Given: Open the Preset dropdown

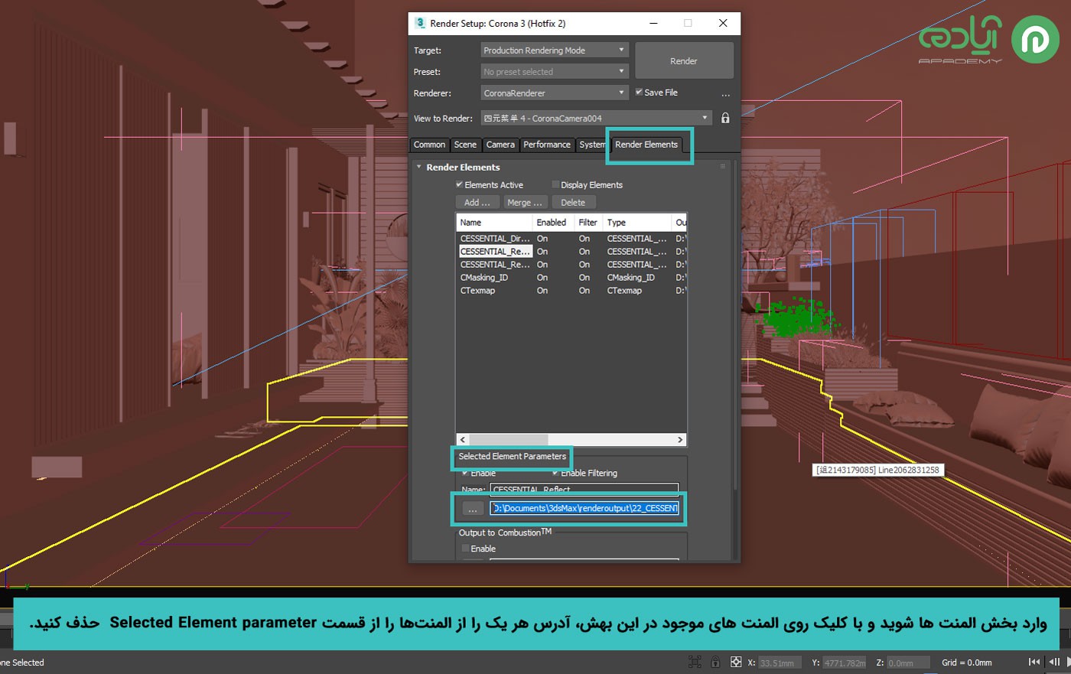Looking at the screenshot, I should coord(555,71).
